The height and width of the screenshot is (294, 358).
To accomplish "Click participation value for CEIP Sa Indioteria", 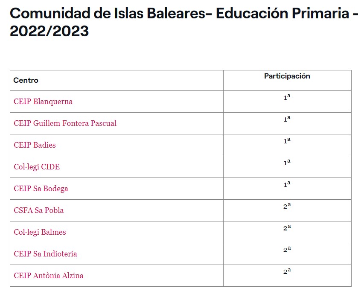I will click(x=287, y=249).
